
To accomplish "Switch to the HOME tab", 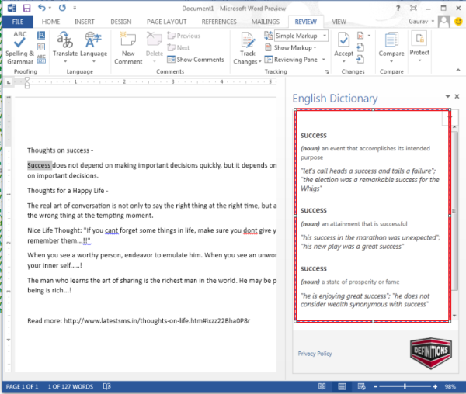I will [x=50, y=22].
